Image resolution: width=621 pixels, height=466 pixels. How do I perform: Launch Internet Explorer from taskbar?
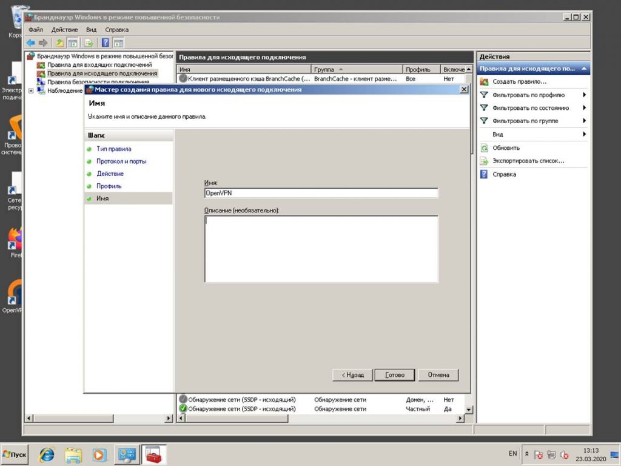point(47,454)
